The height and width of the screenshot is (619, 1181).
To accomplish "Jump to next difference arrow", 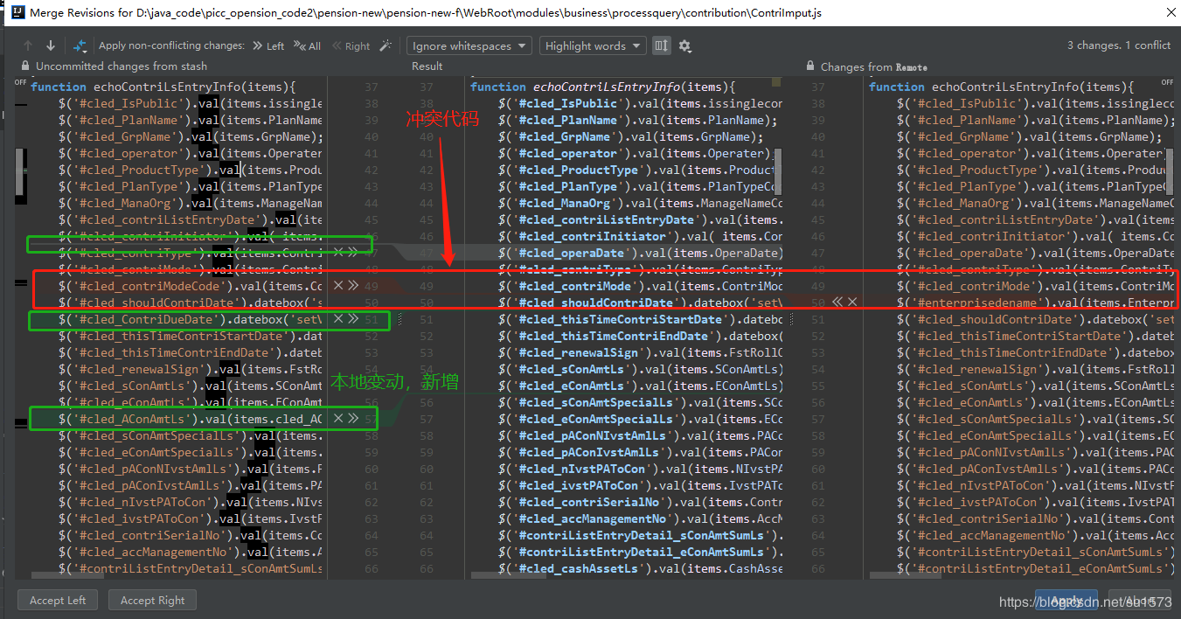I will coord(51,46).
